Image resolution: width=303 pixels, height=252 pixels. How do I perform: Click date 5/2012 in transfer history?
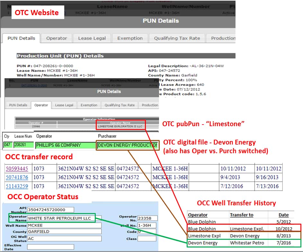click(x=283, y=222)
